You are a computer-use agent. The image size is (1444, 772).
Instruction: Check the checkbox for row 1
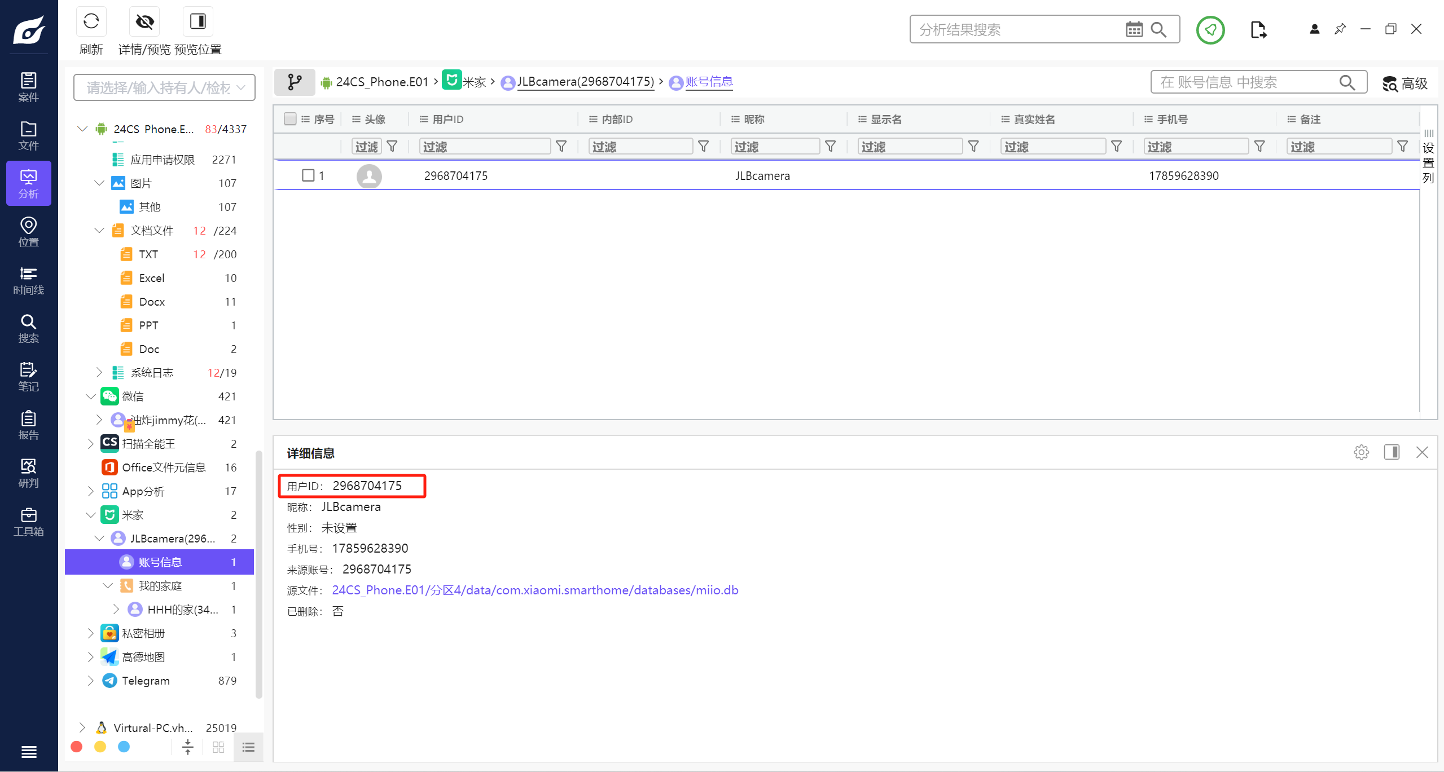point(308,175)
